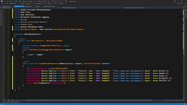
Task: Switch to the Startup.cs tab
Action: (38, 6)
